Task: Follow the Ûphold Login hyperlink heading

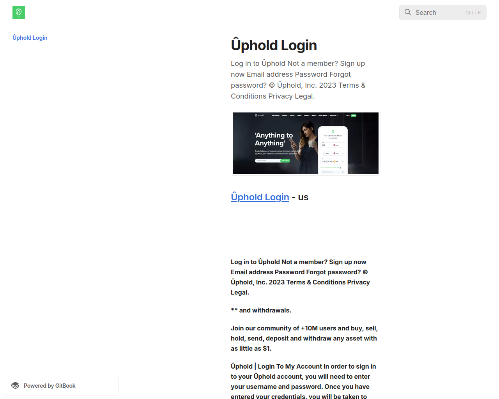Action: tap(260, 197)
